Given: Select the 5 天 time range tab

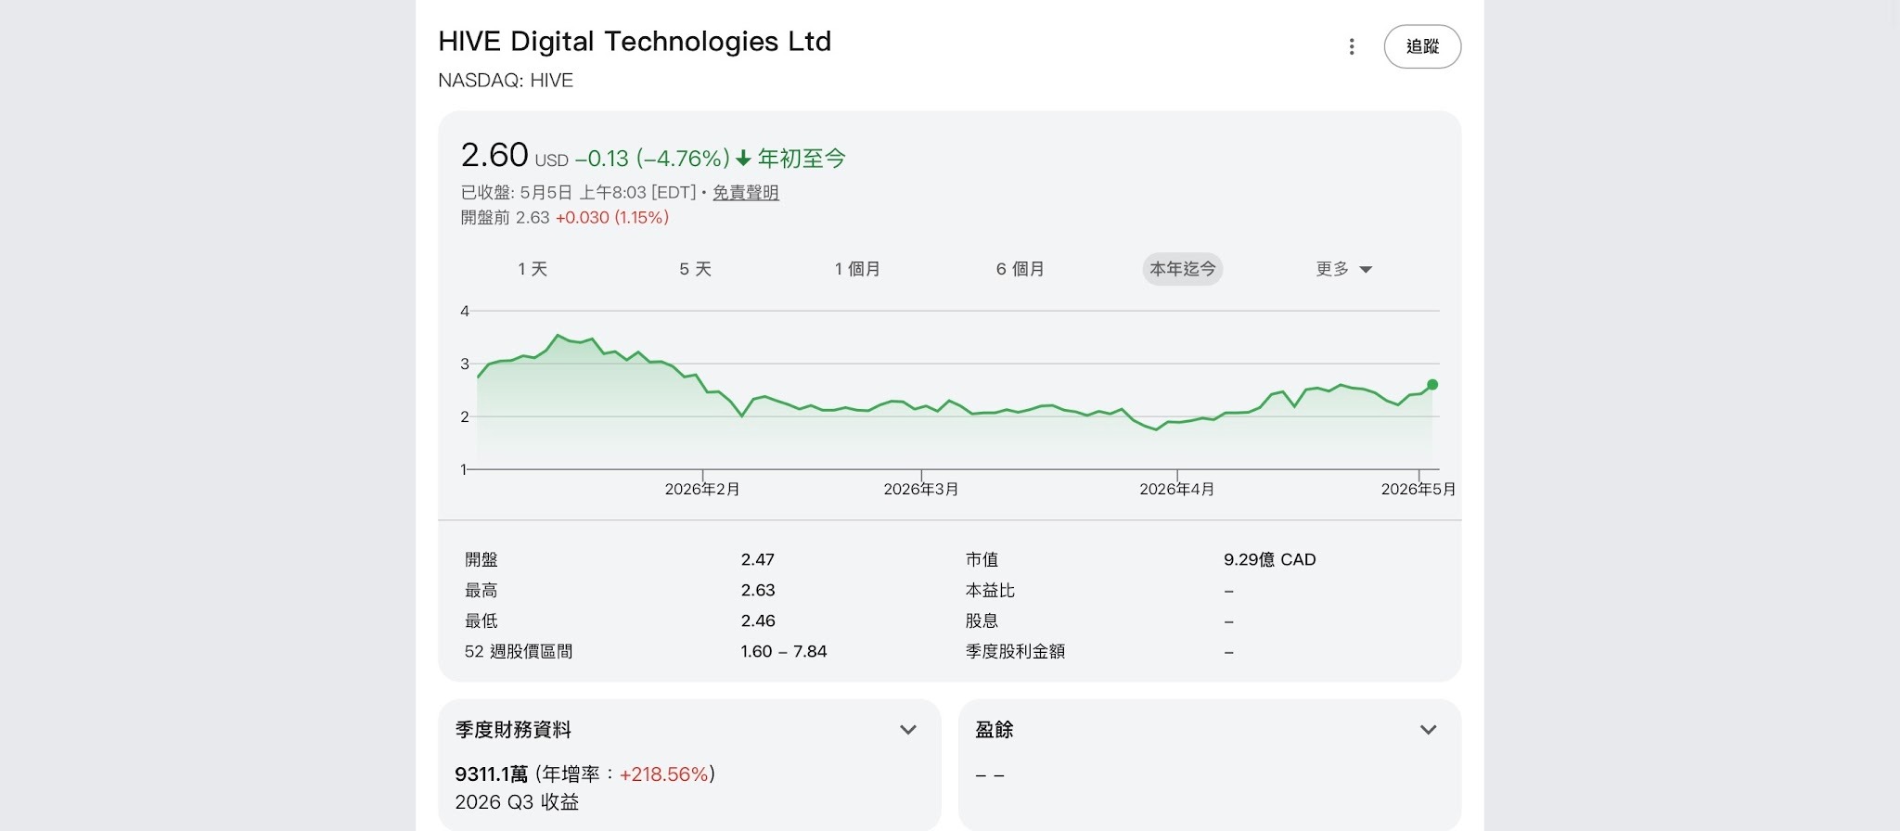Looking at the screenshot, I should pos(695,269).
